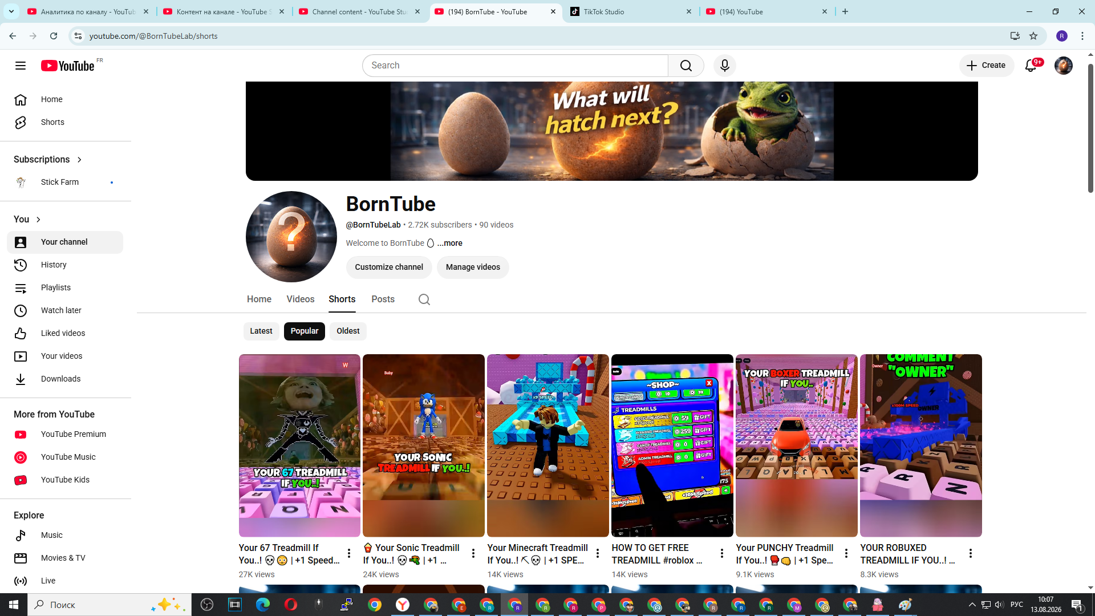The height and width of the screenshot is (616, 1095).
Task: Open a new browser tab
Action: (845, 11)
